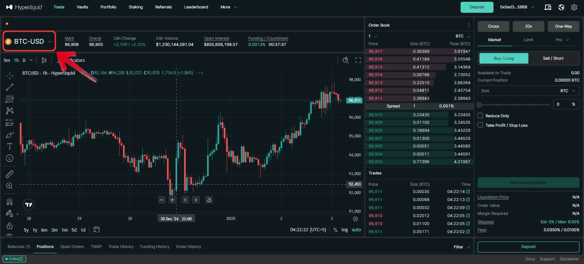This screenshot has width=584, height=264.
Task: Open Size unit BTC dropdown
Action: pyautogui.click(x=568, y=91)
